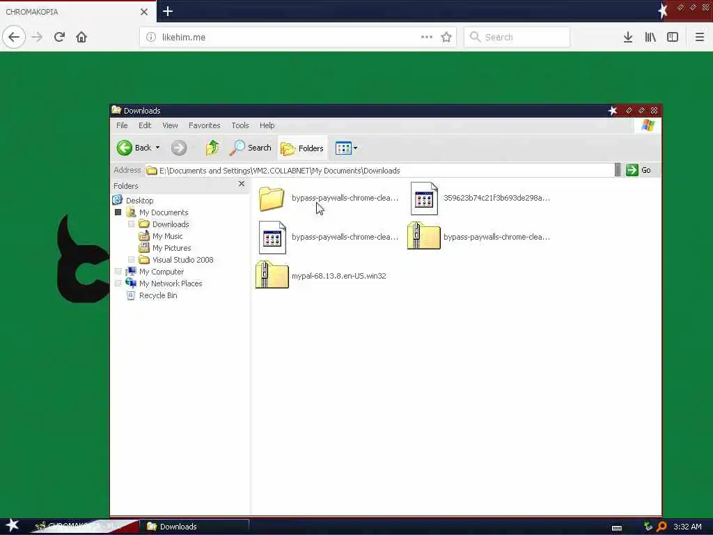Open the View menu in Downloads
Image resolution: width=713 pixels, height=535 pixels.
pyautogui.click(x=170, y=125)
